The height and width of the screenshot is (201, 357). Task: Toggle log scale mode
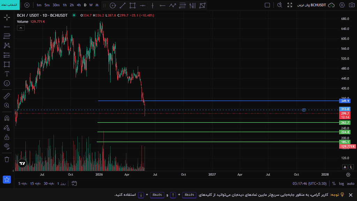pyautogui.click(x=341, y=184)
